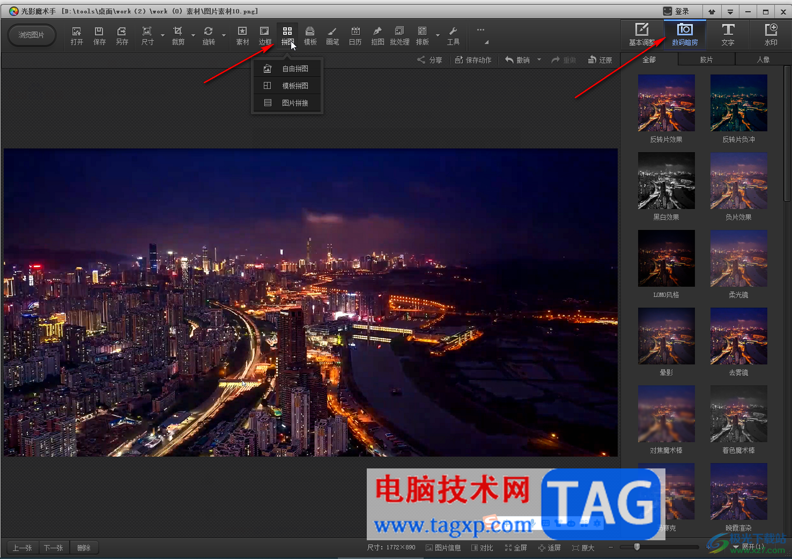The width and height of the screenshot is (792, 559).
Task: Click 适屏 (Fit to Screen)
Action: [x=549, y=548]
